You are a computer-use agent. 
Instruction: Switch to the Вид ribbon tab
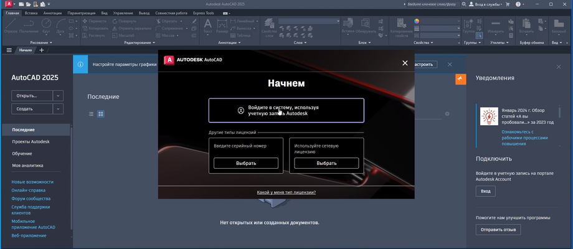104,13
